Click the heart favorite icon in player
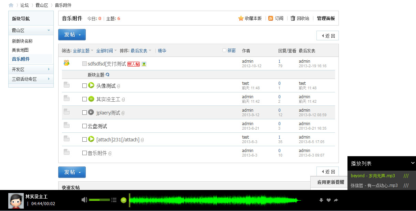Viewport: 416px width, 211px height. point(329,200)
